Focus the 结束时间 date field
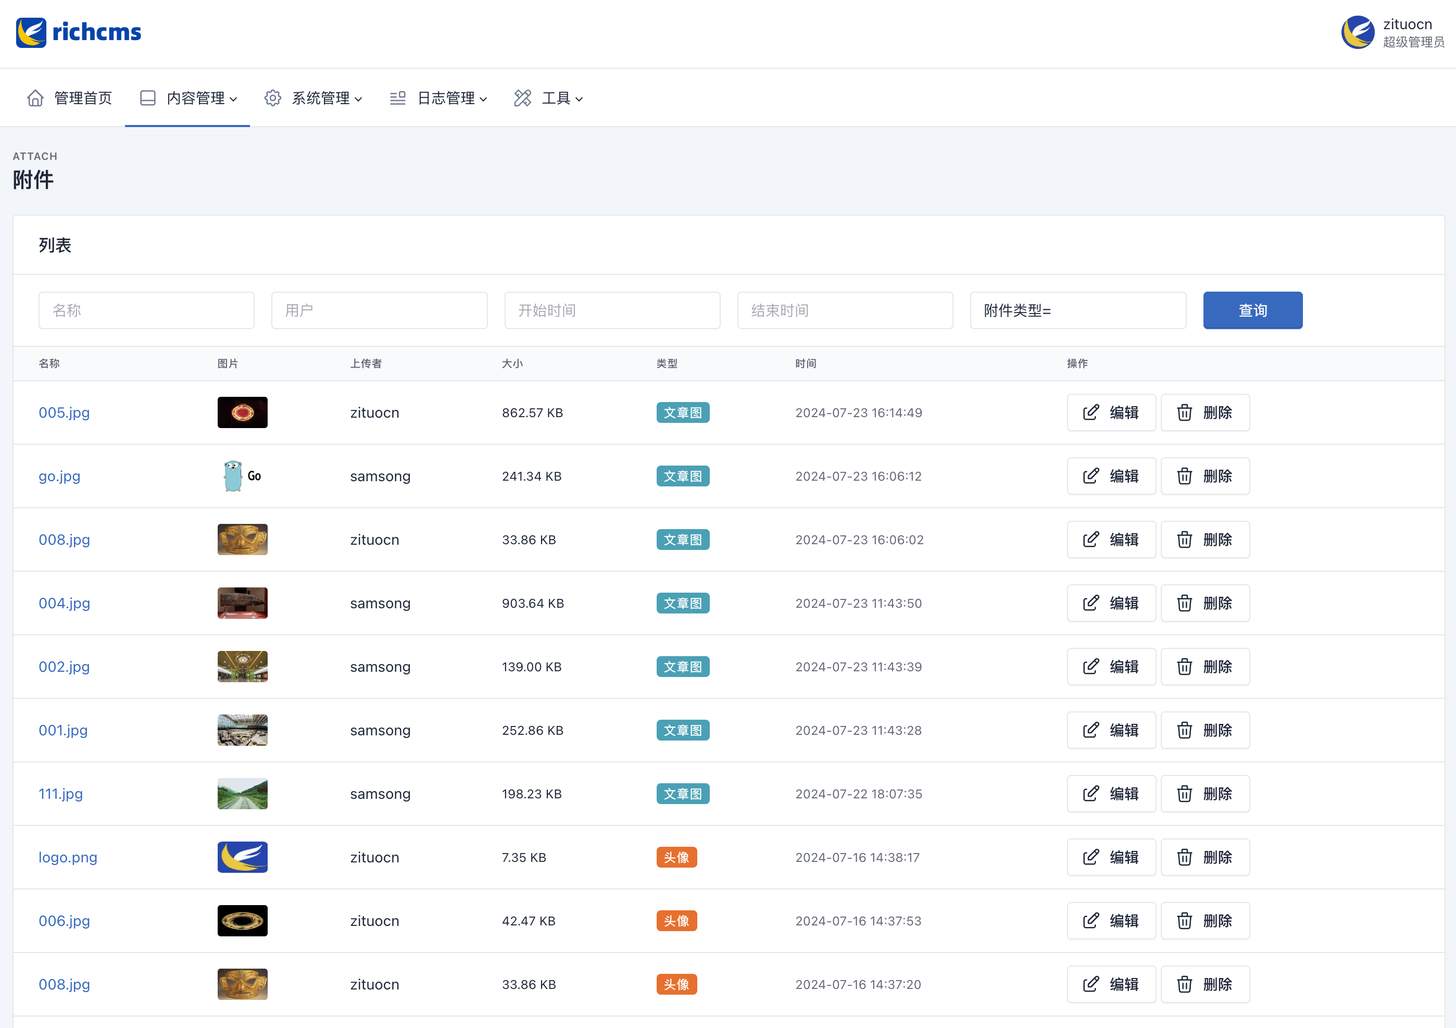 pos(845,311)
